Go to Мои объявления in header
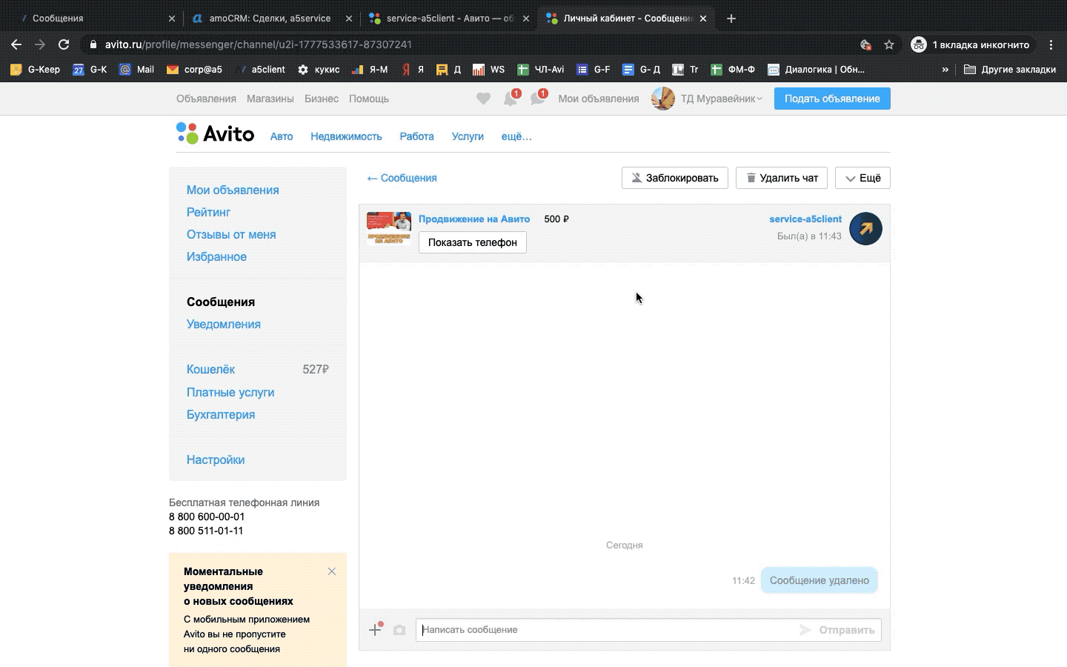Screen dimensions: 1067x667 click(x=599, y=99)
